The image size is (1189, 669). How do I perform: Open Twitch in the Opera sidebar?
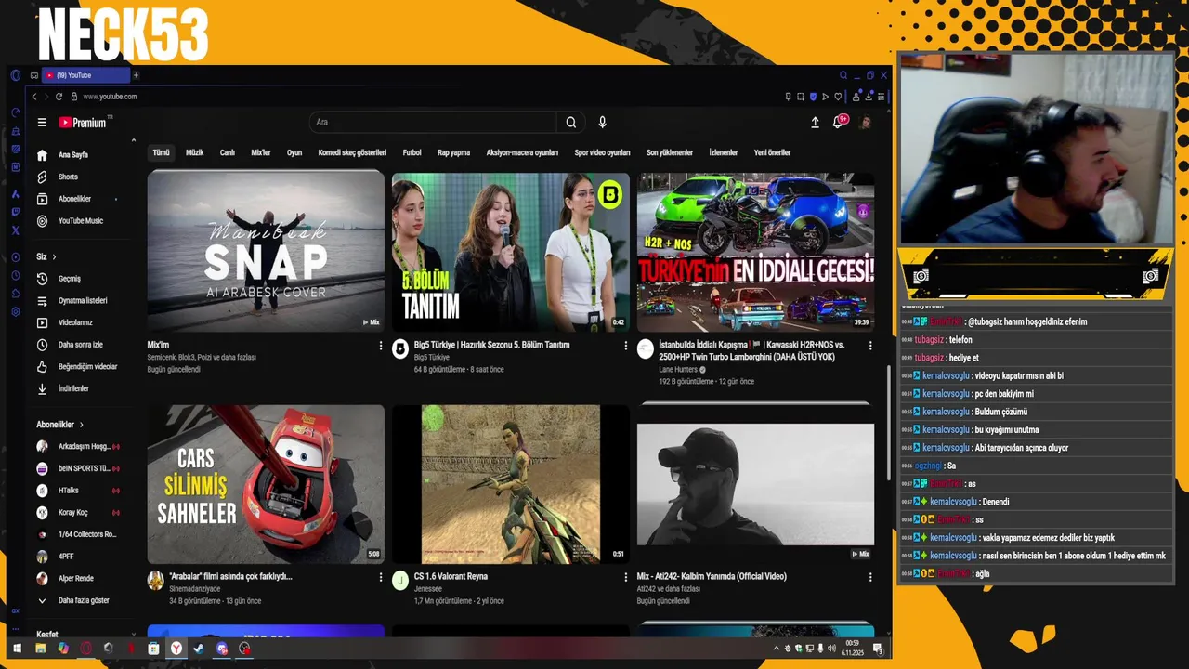[x=16, y=212]
